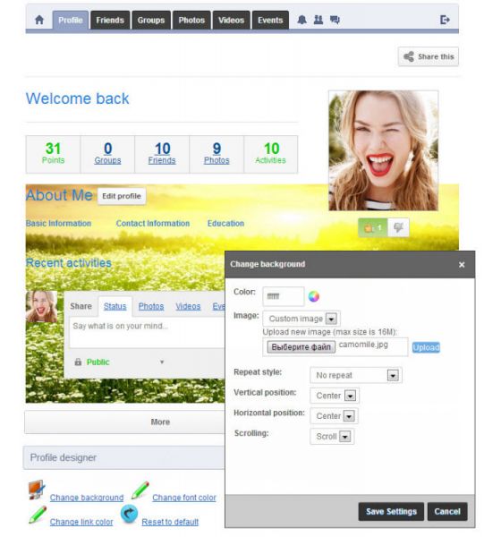Click the Reset to default arrow icon
This screenshot has height=537, width=484.
[129, 514]
